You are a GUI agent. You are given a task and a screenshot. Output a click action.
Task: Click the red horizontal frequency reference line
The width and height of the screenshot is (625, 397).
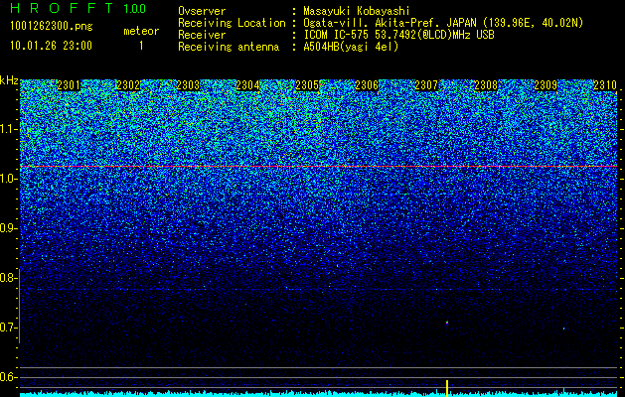(x=319, y=166)
